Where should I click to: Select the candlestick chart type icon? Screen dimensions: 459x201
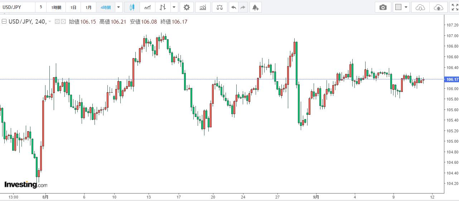point(132,7)
